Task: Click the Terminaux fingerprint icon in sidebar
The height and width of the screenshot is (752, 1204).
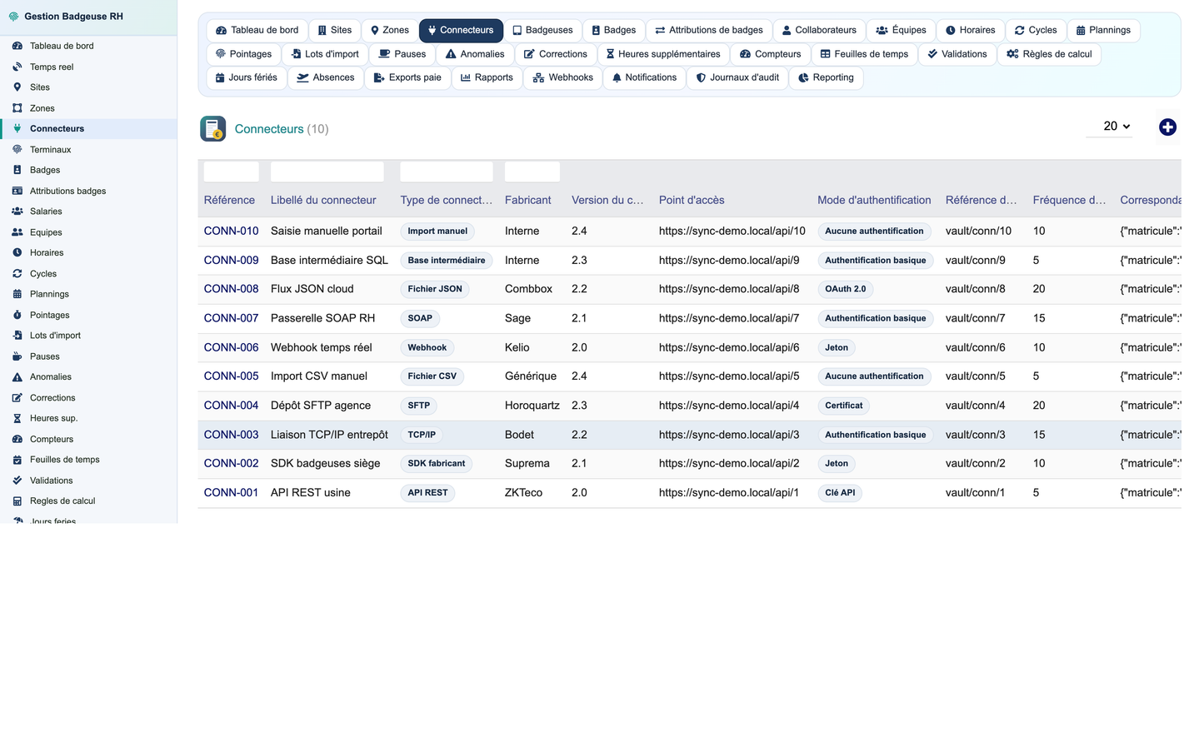Action: click(17, 150)
